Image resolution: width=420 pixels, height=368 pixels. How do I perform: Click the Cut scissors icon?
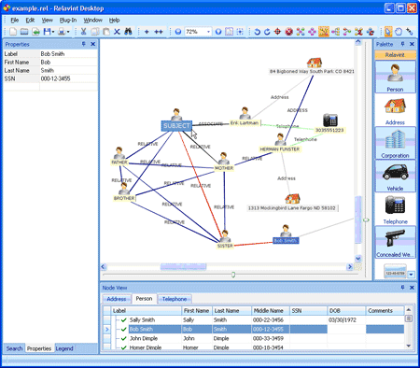tap(83, 32)
